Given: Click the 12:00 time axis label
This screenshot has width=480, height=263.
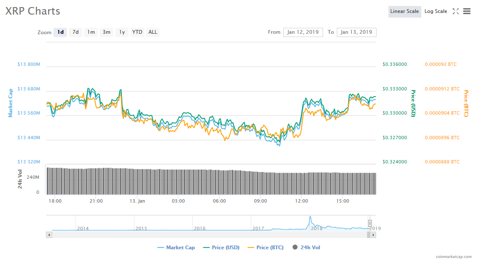Looking at the screenshot, I should (x=301, y=201).
